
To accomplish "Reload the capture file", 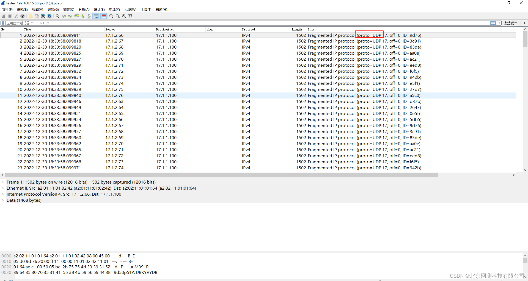I will pyautogui.click(x=50, y=16).
